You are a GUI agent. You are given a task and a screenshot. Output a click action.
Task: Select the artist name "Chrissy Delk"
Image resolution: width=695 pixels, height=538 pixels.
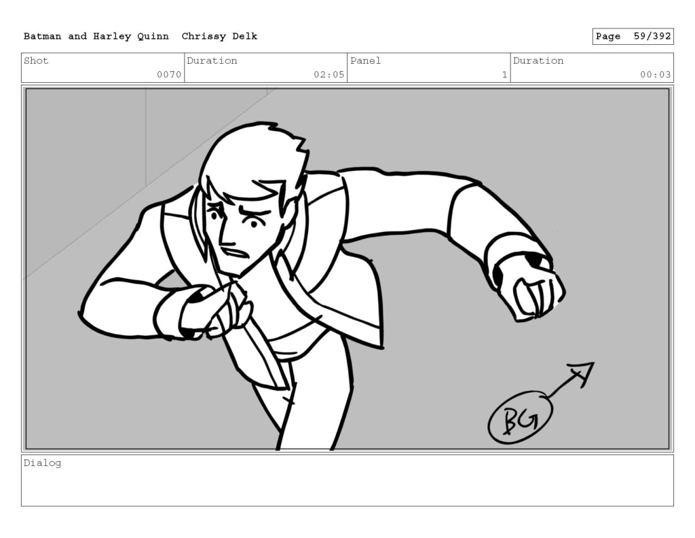[x=219, y=37]
